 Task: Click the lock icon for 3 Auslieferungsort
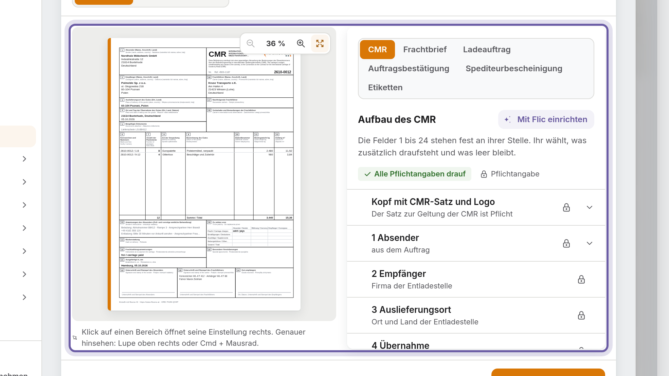click(581, 315)
